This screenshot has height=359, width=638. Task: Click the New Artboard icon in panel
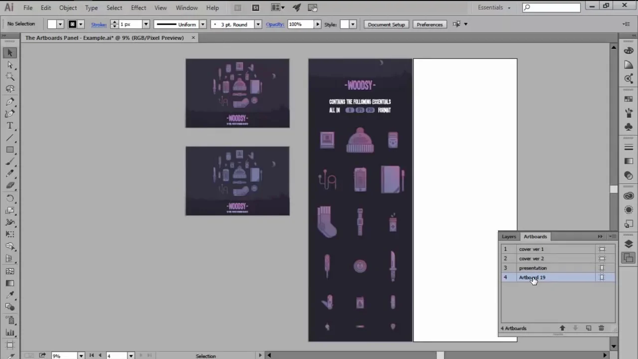pos(589,328)
